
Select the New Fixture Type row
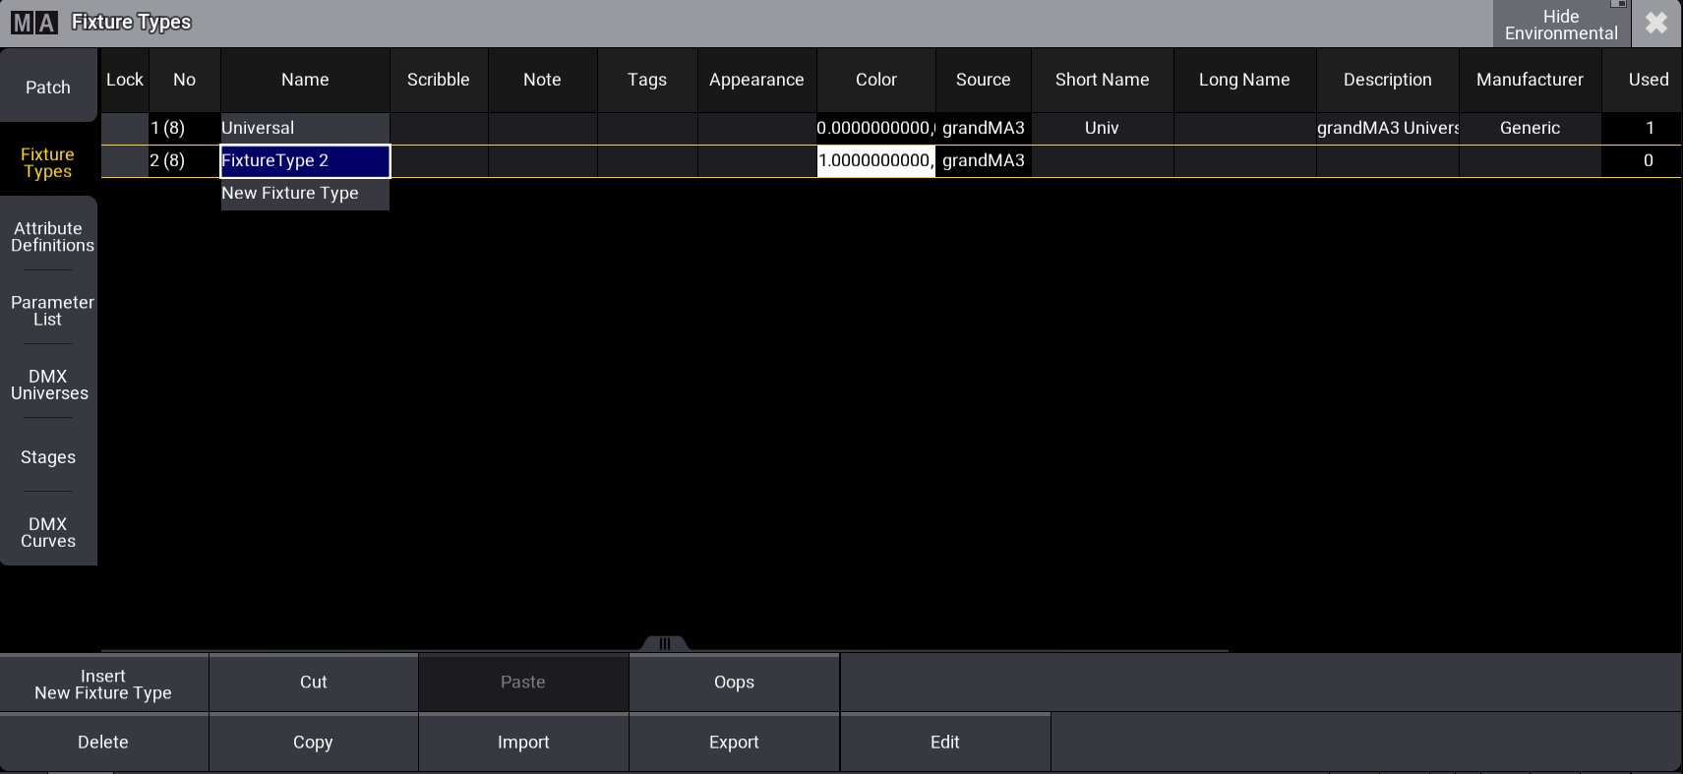click(x=305, y=194)
